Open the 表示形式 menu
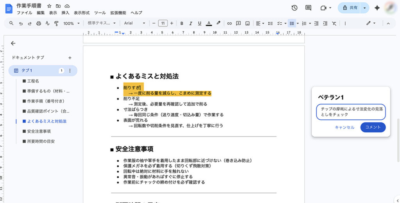400x203 pixels. pyautogui.click(x=82, y=13)
